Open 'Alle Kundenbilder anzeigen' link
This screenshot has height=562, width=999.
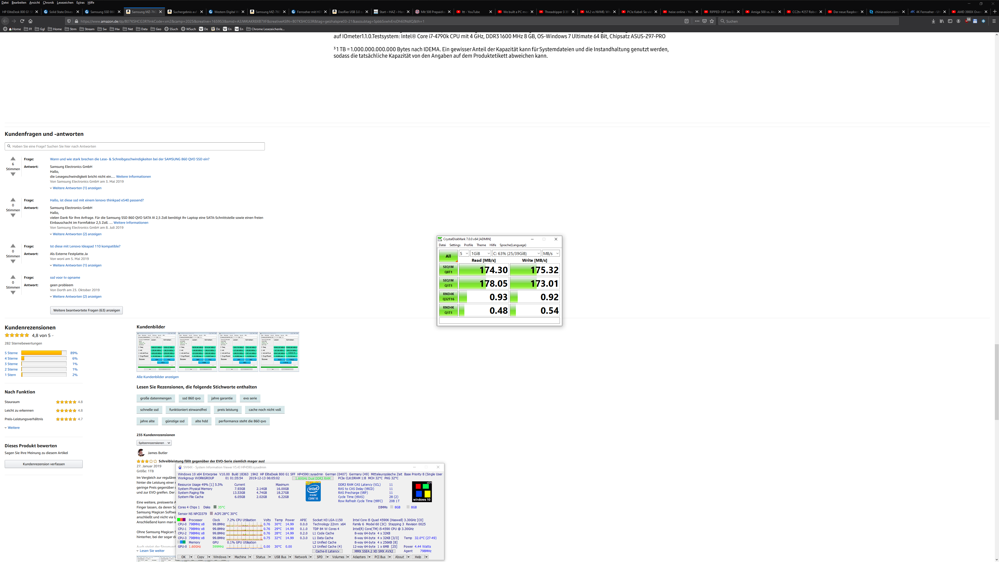click(157, 377)
